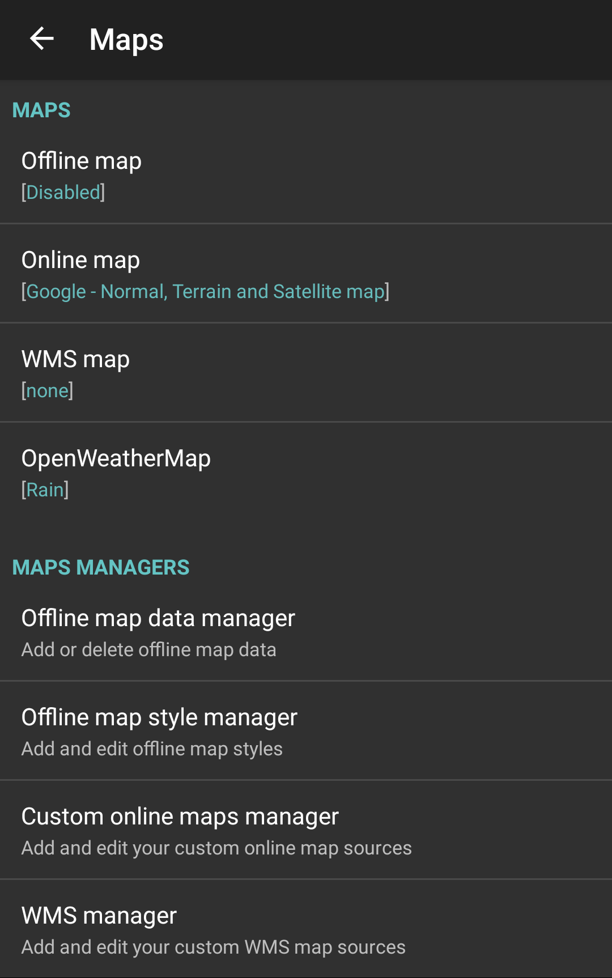Tap 'Add and edit your custom online map sources'
The width and height of the screenshot is (612, 978).
[216, 848]
